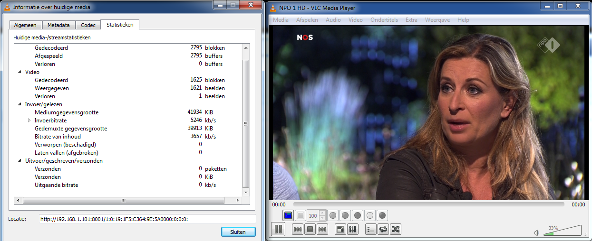Stop playback with the stop button
The height and width of the screenshot is (241, 592).
pos(310,230)
